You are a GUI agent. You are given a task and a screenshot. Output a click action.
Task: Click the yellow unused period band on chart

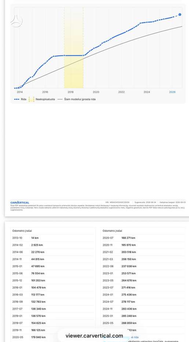point(74,48)
